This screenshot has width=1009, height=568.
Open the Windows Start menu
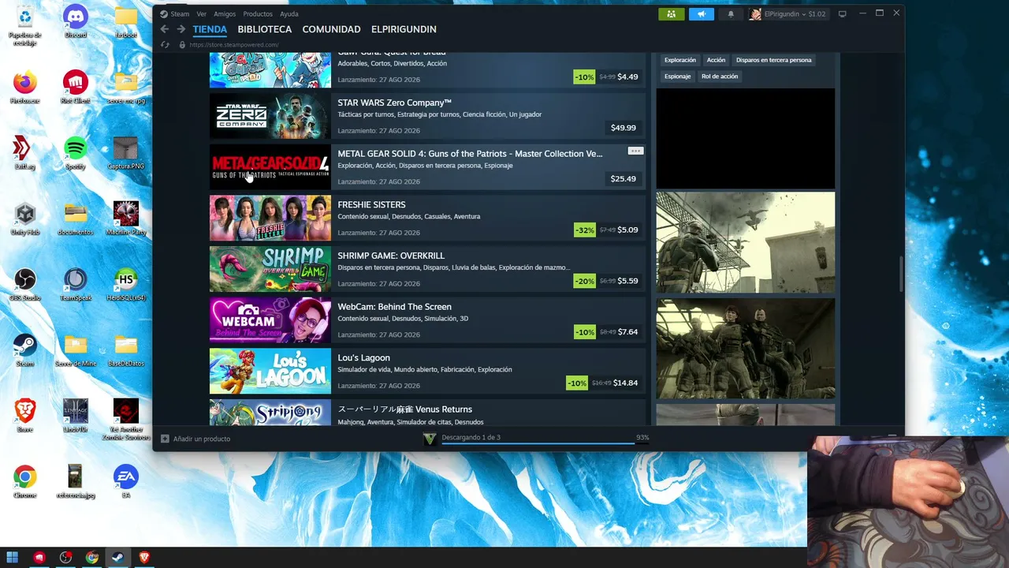(x=13, y=557)
